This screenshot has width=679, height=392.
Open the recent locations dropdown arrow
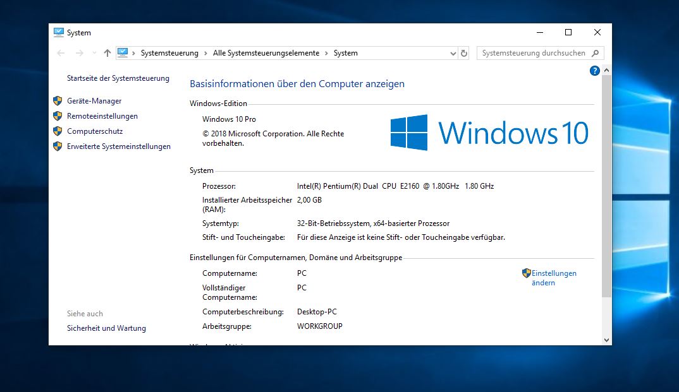(94, 53)
